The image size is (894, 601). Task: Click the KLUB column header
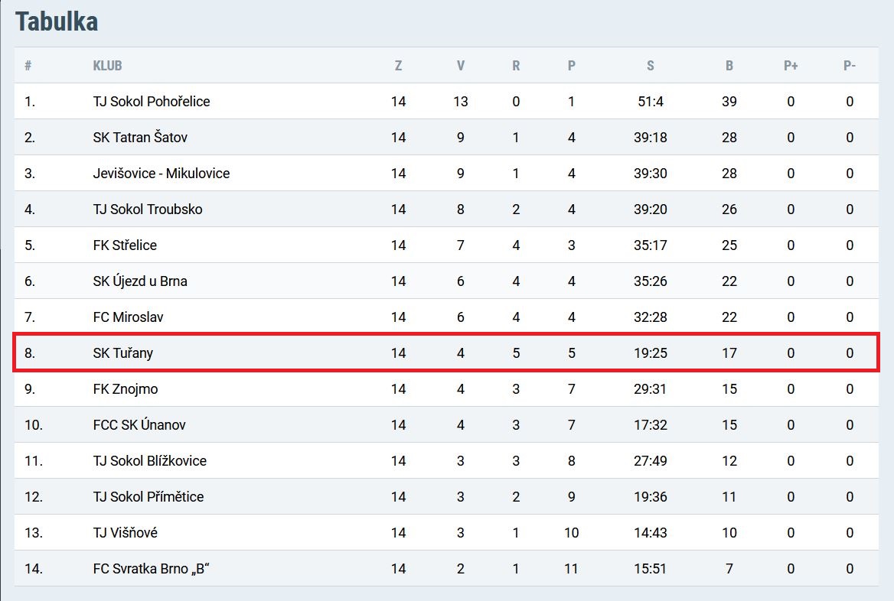(x=107, y=66)
